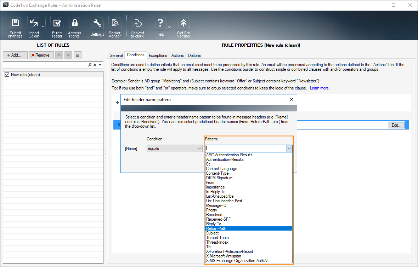Expand the rules search options dropdown
Image resolution: width=418 pixels, height=267 pixels.
[x=100, y=65]
